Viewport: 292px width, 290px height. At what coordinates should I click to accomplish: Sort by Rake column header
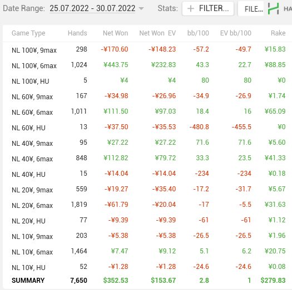(x=278, y=33)
